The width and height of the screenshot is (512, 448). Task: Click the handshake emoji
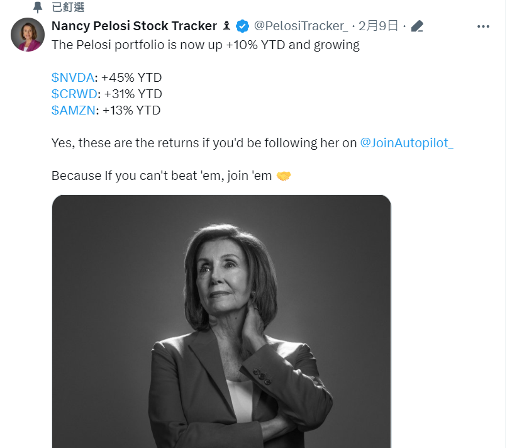point(284,176)
